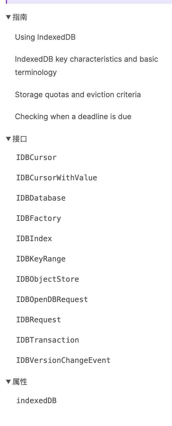Click the 接口 section heading text

pyautogui.click(x=20, y=139)
